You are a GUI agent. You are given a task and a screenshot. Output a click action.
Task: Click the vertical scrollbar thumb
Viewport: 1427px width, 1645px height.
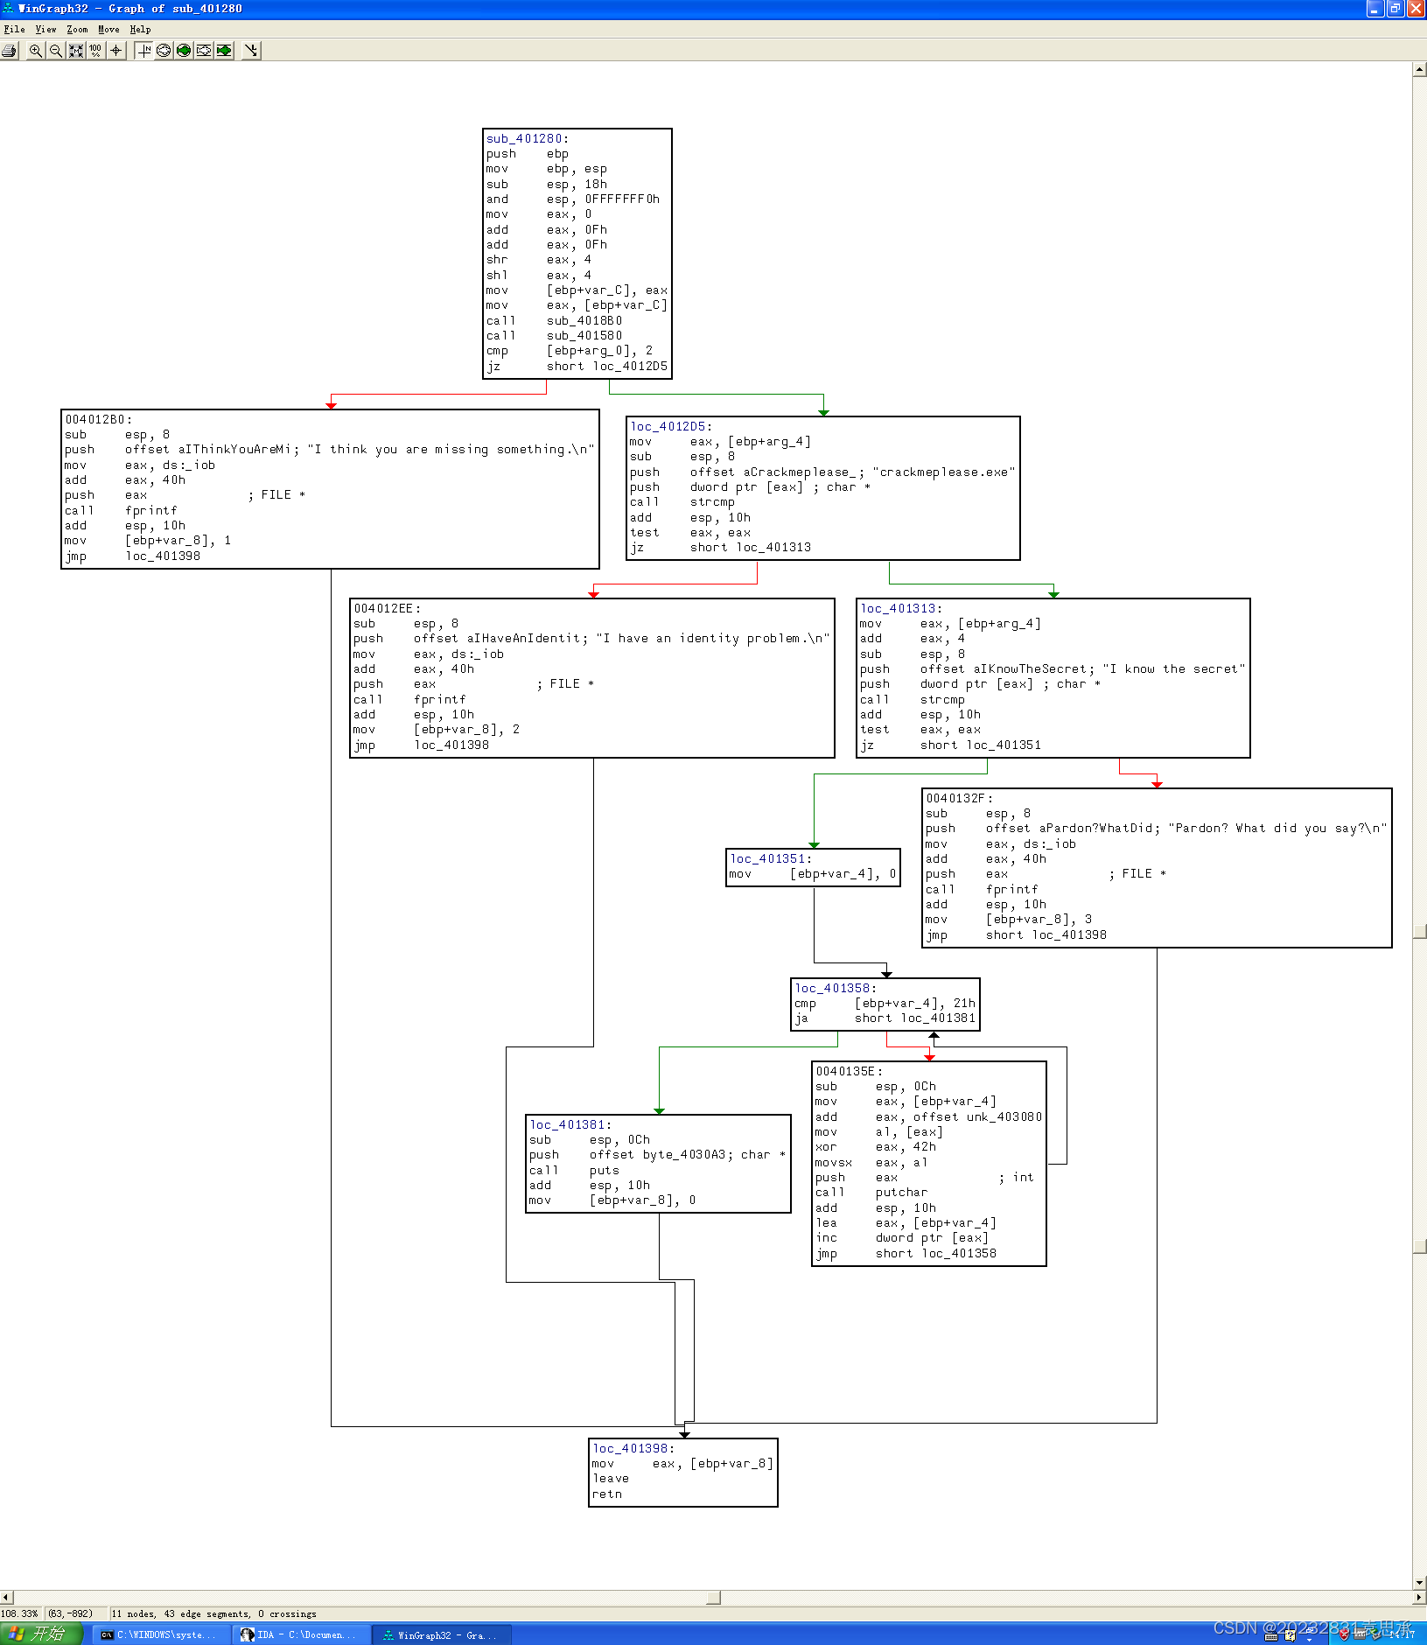pos(1419,931)
